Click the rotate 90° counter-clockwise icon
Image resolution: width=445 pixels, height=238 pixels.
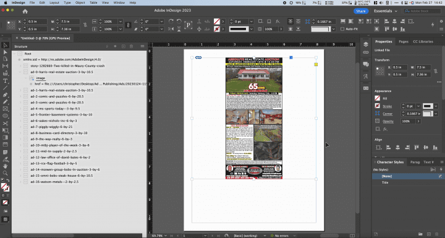179,21
